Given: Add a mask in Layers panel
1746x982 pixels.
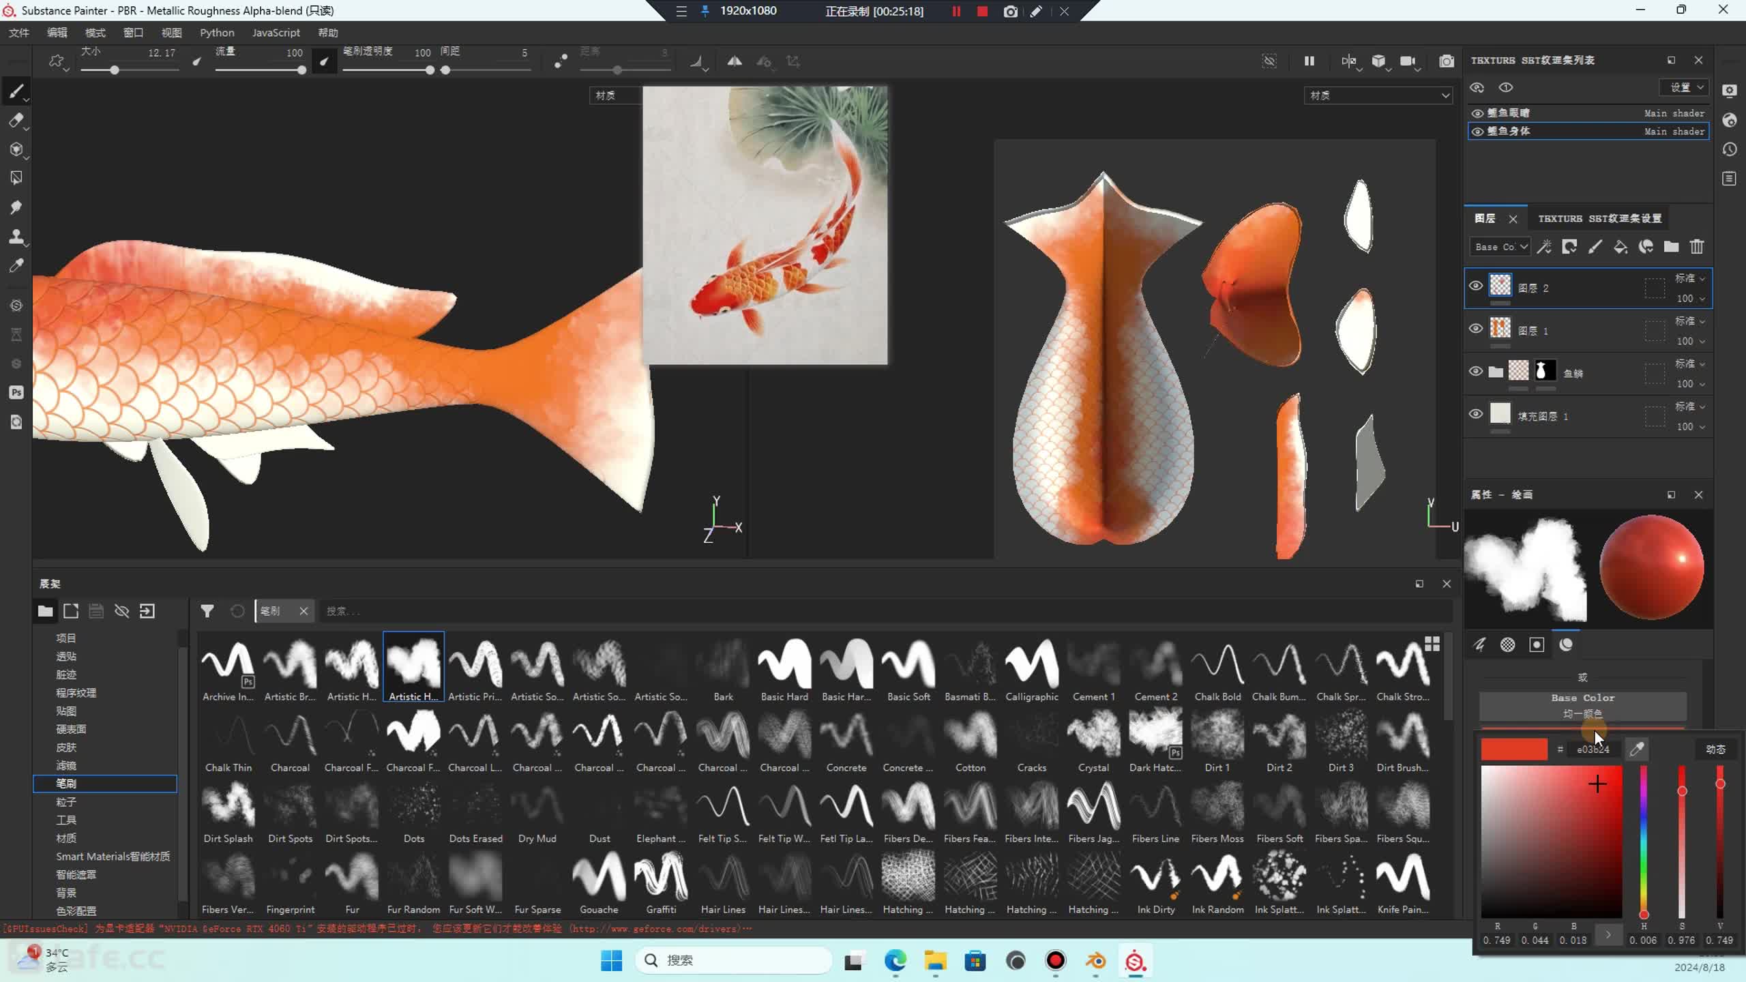Looking at the screenshot, I should click(1569, 247).
